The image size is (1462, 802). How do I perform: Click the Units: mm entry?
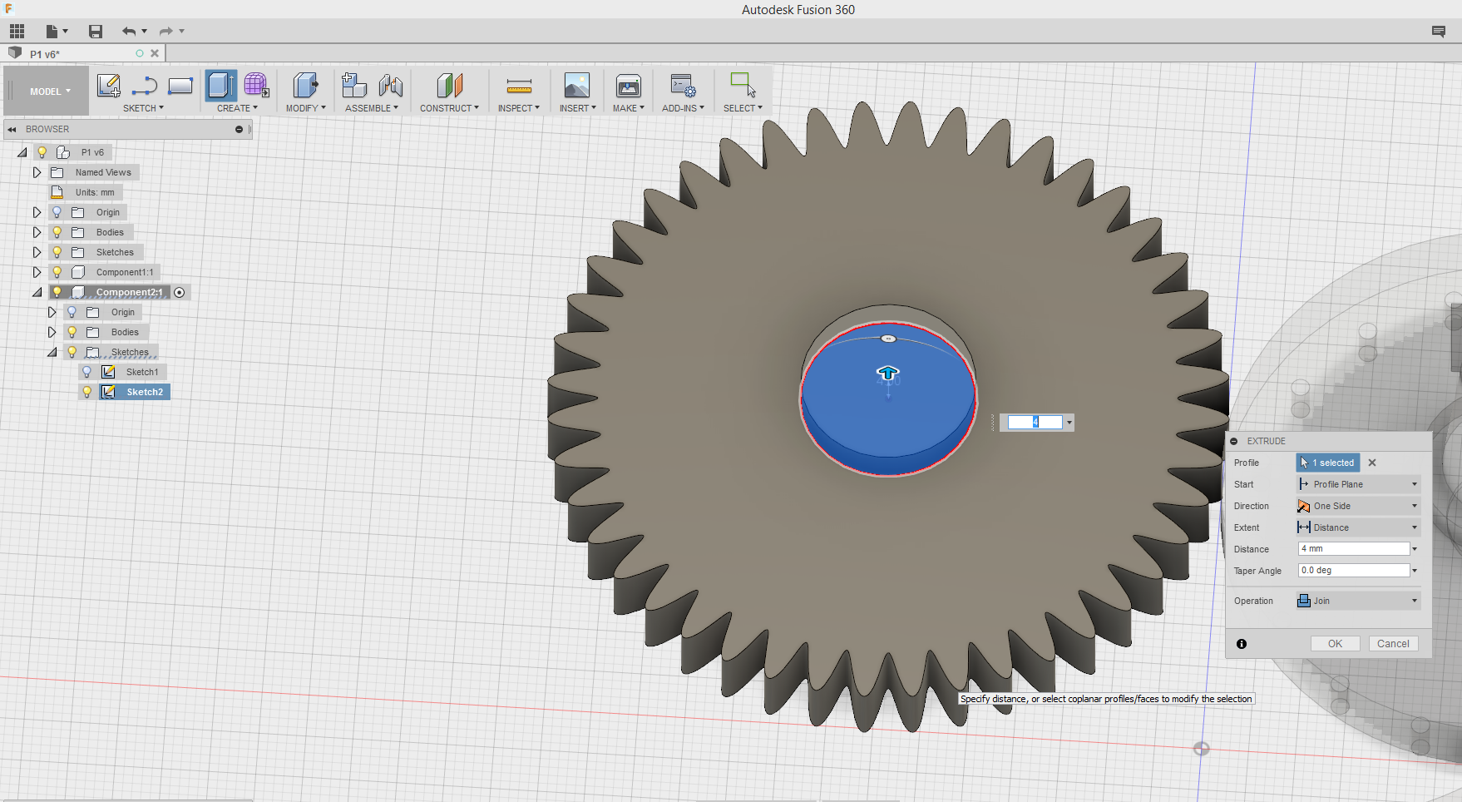[95, 192]
